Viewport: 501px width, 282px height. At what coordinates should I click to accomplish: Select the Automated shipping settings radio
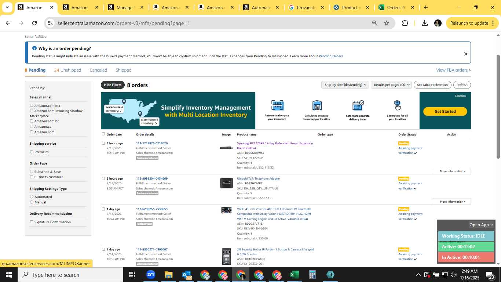pos(32,196)
